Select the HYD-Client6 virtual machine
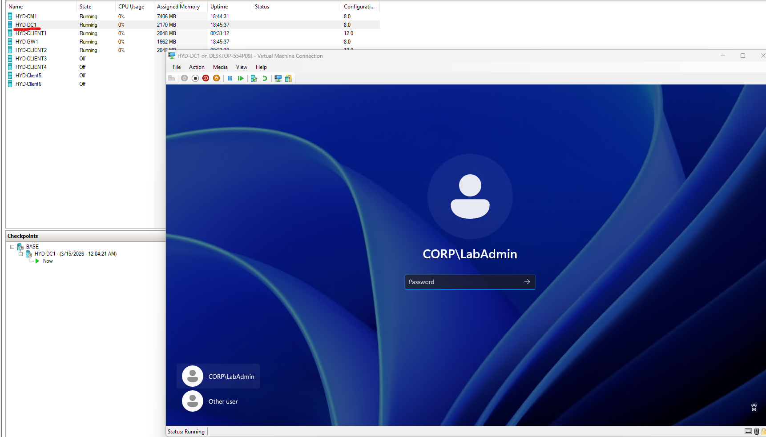This screenshot has width=766, height=437. (x=28, y=84)
